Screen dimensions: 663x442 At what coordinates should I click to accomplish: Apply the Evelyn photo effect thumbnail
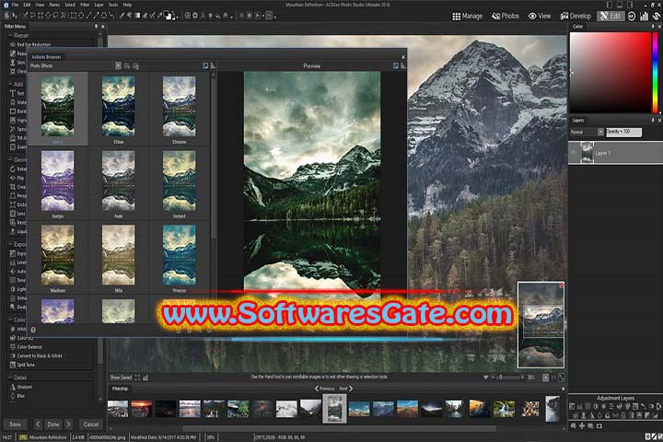[57, 180]
